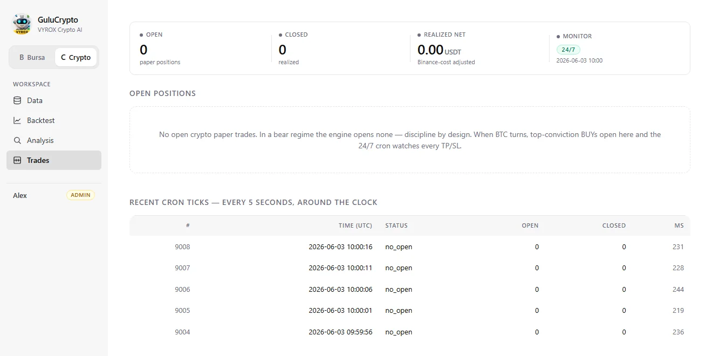Click no_open status of tick 9004
Viewport: 712px width, 356px height.
coord(399,332)
